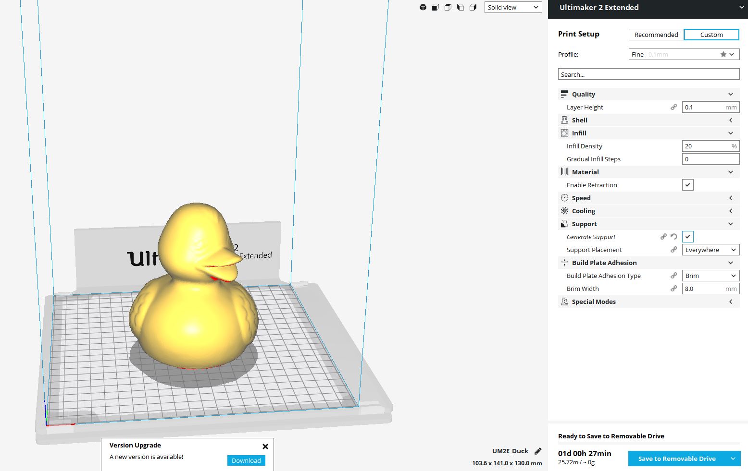Open the Build Plate Adhesion Type Brim dropdown

coord(711,276)
